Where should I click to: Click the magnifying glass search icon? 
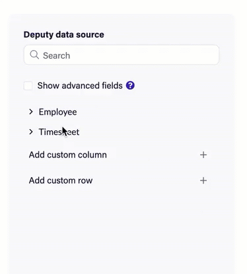coord(34,55)
